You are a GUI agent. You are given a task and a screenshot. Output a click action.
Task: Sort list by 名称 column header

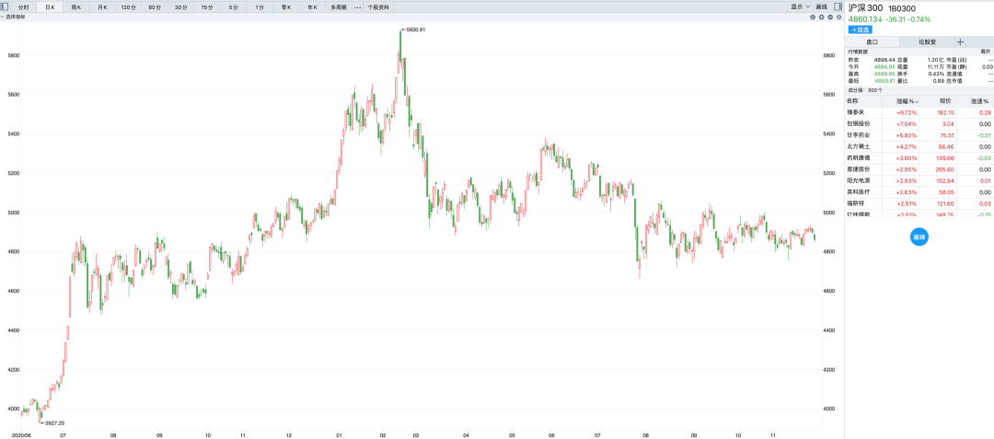[x=852, y=101]
